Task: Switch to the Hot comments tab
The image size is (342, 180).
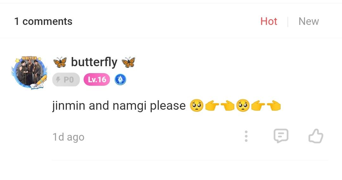Action: tap(269, 21)
